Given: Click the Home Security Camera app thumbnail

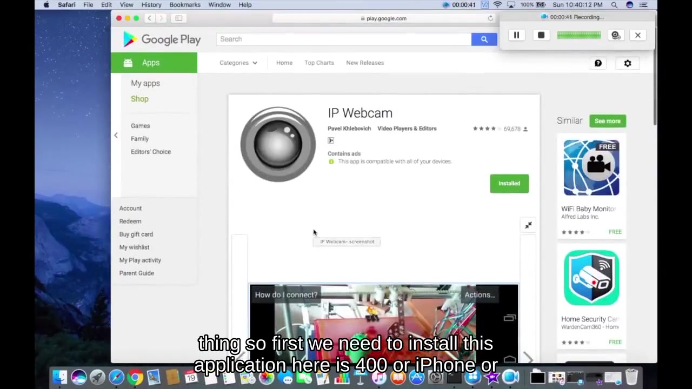Looking at the screenshot, I should pyautogui.click(x=591, y=278).
